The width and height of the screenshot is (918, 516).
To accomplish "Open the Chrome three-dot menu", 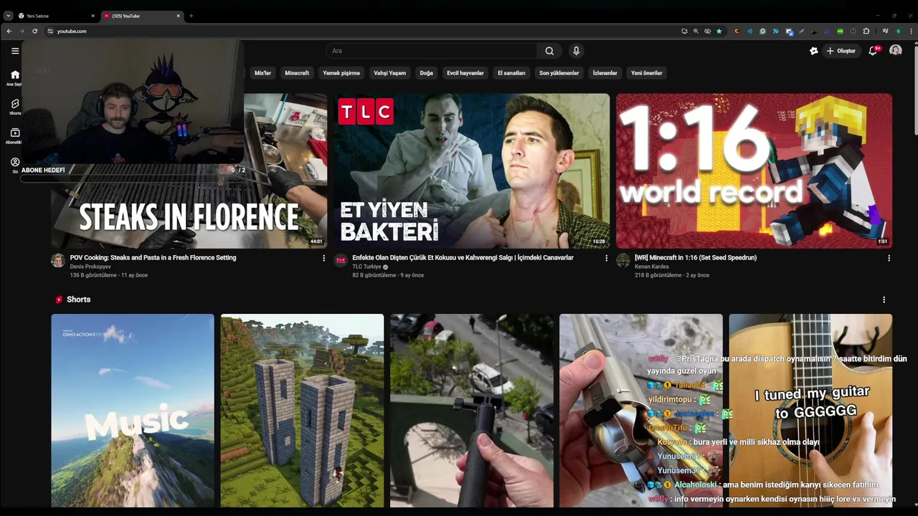I will [x=911, y=32].
